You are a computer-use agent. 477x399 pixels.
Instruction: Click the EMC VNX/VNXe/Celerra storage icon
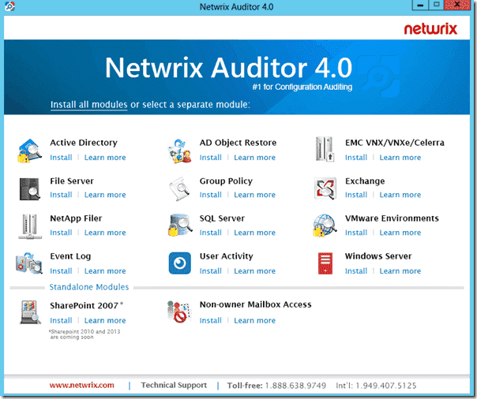(x=325, y=149)
